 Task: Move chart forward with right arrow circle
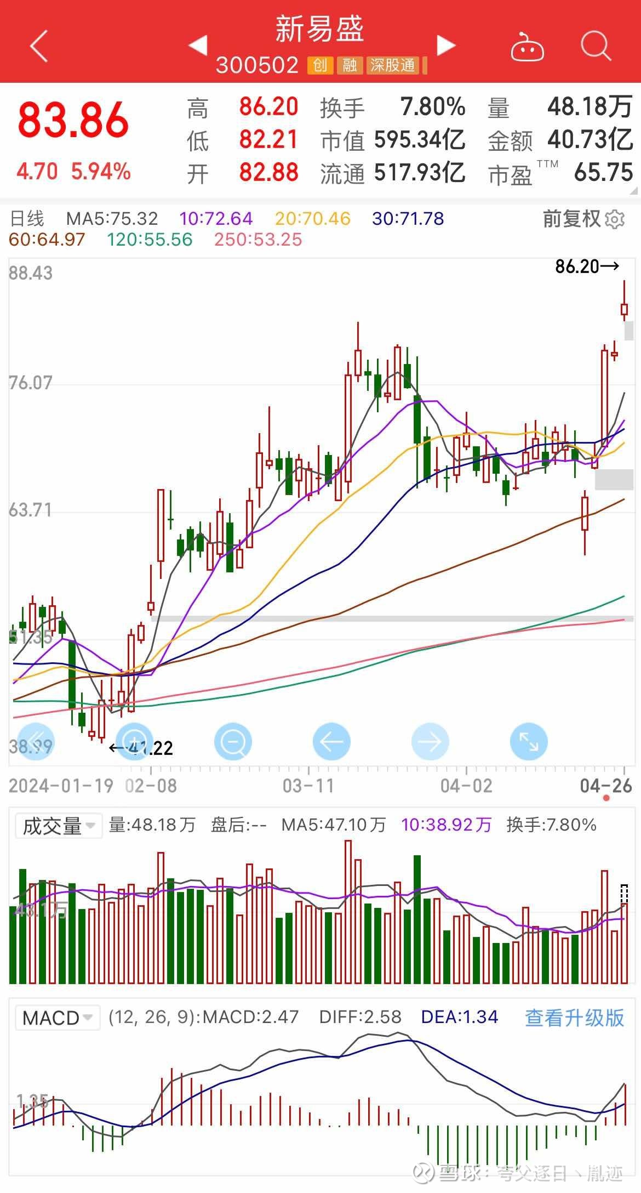(430, 742)
